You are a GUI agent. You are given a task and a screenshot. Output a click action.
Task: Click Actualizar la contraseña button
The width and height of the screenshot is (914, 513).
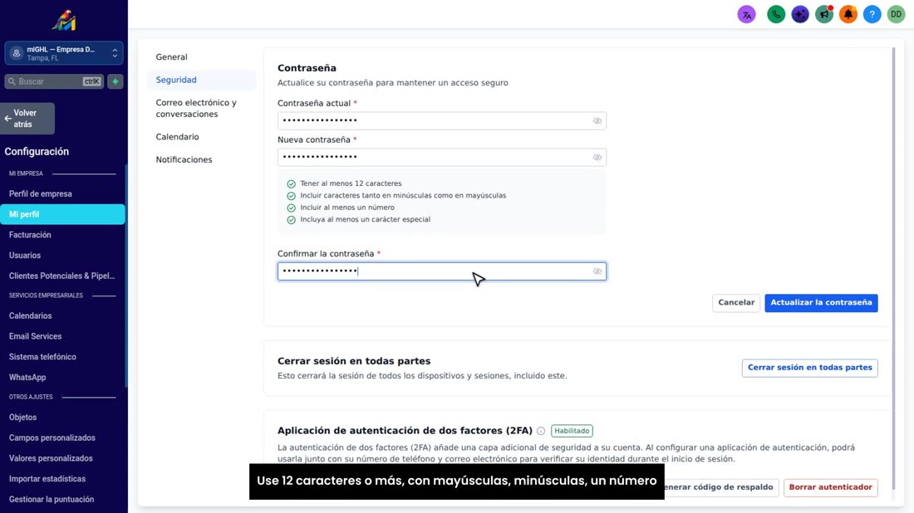821,303
